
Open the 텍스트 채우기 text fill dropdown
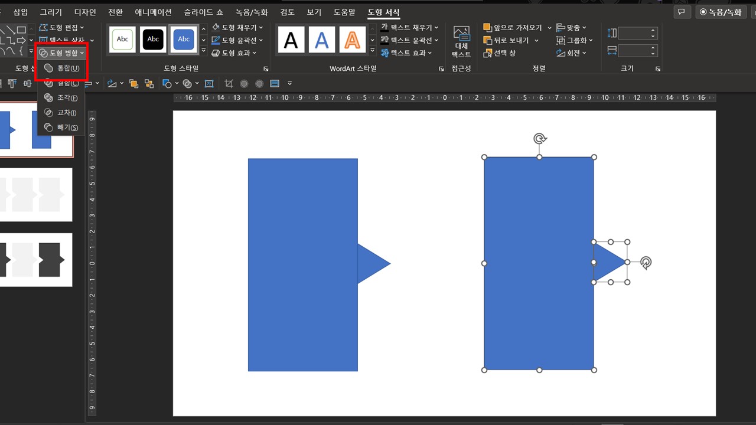click(410, 28)
